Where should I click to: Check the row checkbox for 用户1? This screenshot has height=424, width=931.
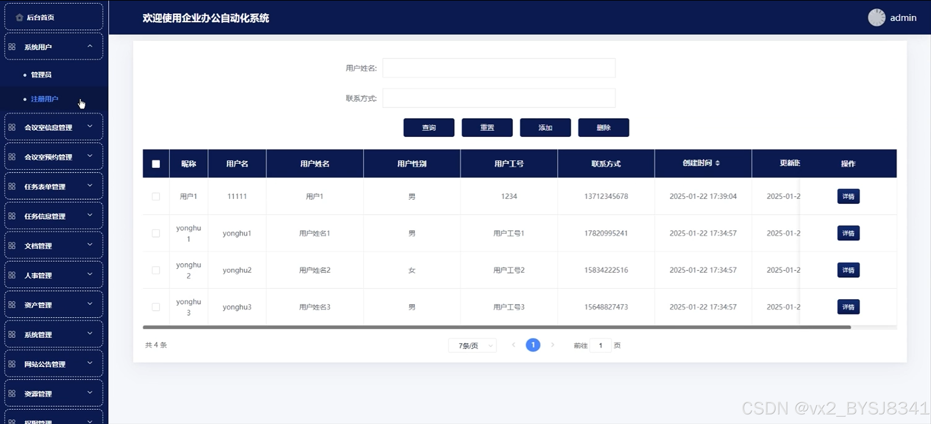pyautogui.click(x=156, y=196)
